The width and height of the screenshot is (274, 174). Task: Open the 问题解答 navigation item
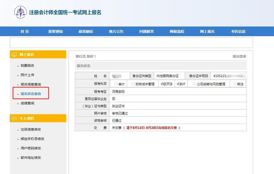(147, 31)
